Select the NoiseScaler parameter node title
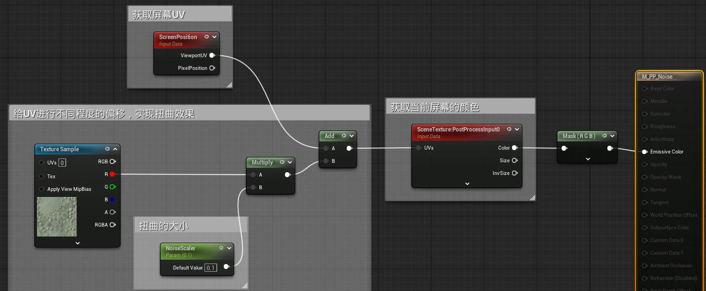The height and width of the screenshot is (291, 706). [181, 248]
